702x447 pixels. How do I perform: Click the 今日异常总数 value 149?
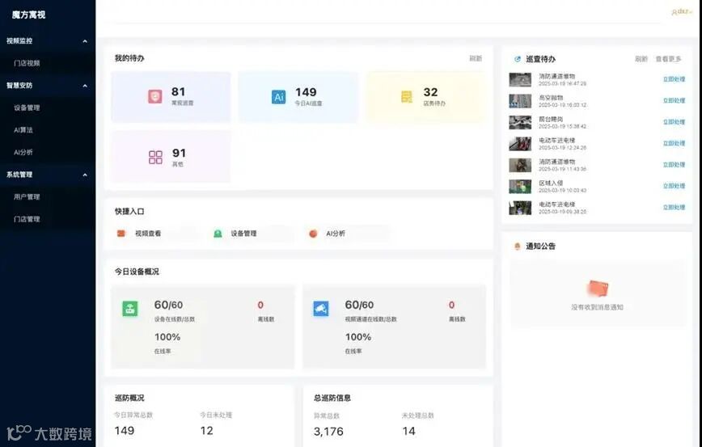pos(125,431)
